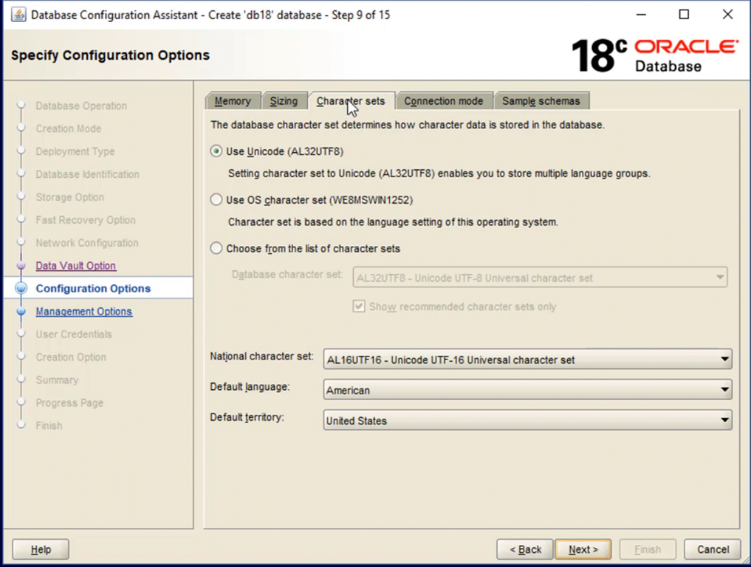This screenshot has height=567, width=751.
Task: Click the Database Operation step
Action: [x=81, y=106]
